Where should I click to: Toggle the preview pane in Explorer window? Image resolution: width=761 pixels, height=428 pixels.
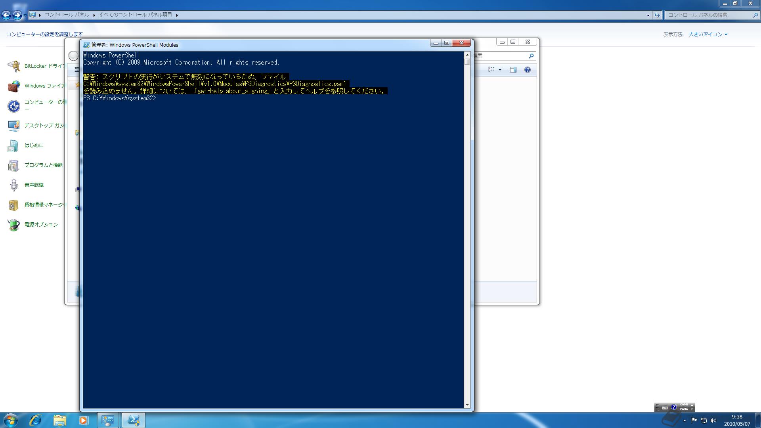[513, 70]
